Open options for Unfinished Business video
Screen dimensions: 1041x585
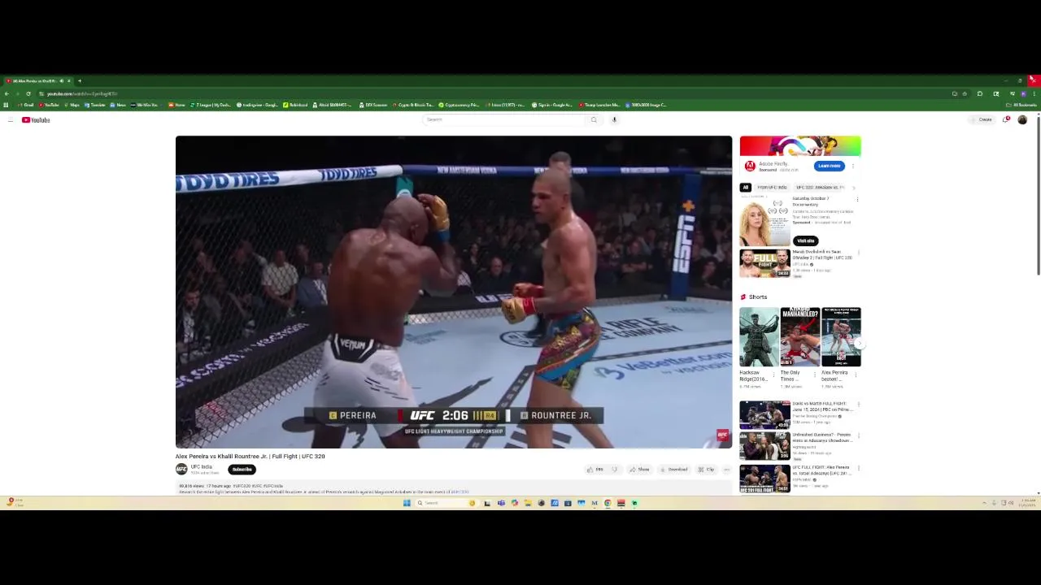click(858, 435)
